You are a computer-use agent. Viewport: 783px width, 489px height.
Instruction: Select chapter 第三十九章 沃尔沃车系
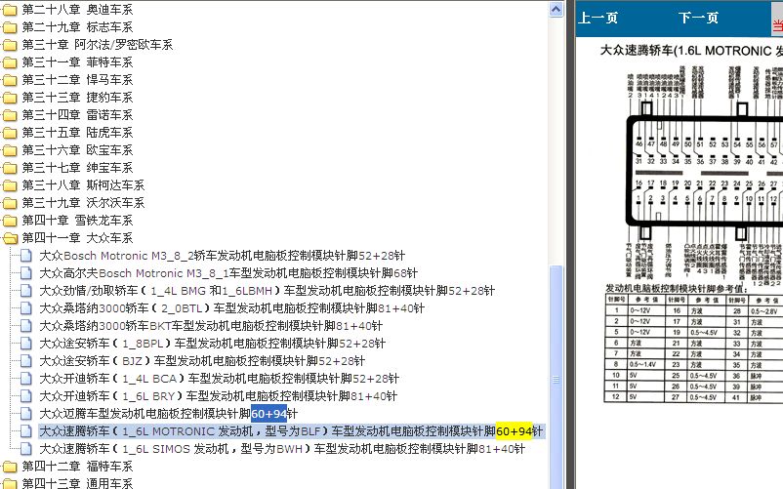coord(83,203)
